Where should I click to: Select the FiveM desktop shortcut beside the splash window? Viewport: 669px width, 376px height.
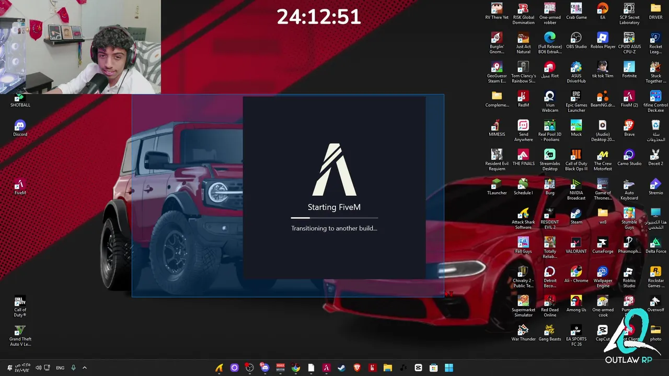[20, 187]
